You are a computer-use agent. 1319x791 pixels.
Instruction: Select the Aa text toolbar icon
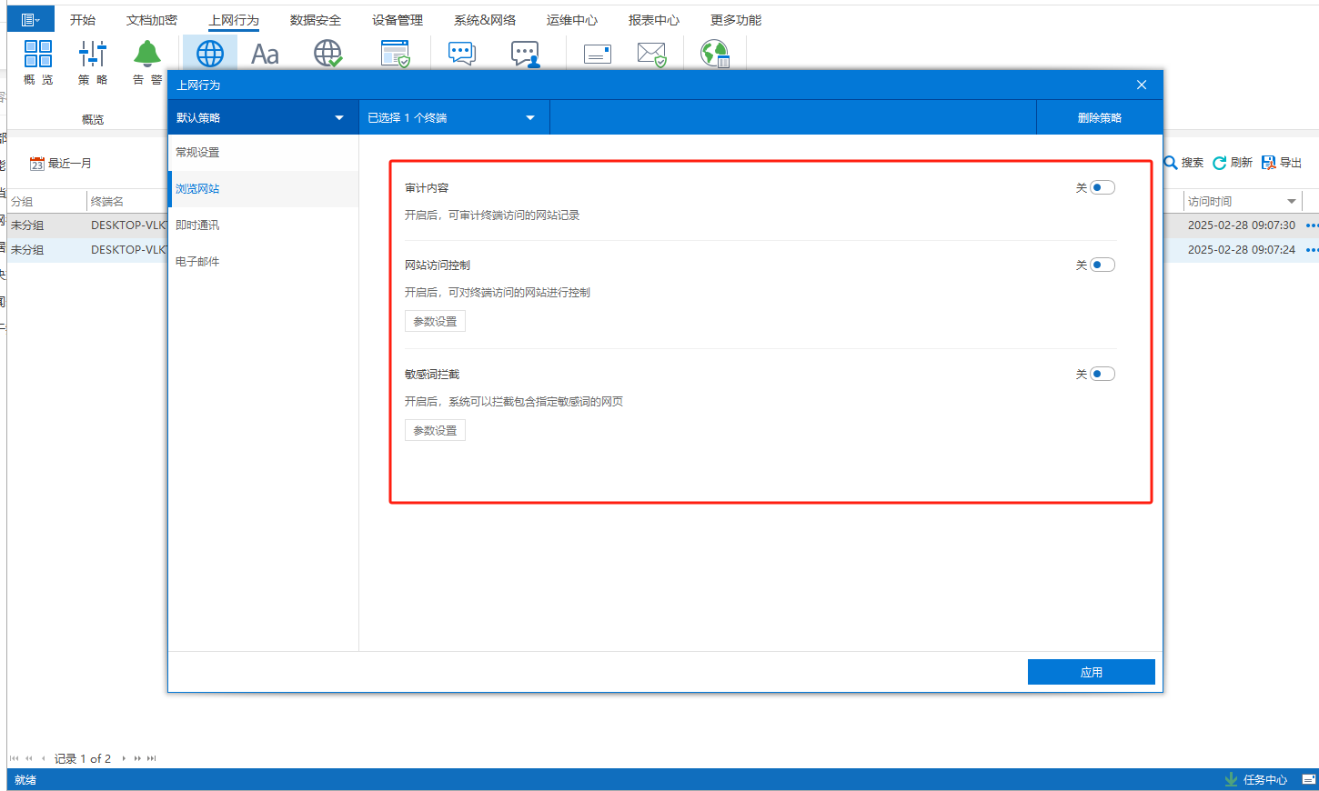tap(265, 55)
